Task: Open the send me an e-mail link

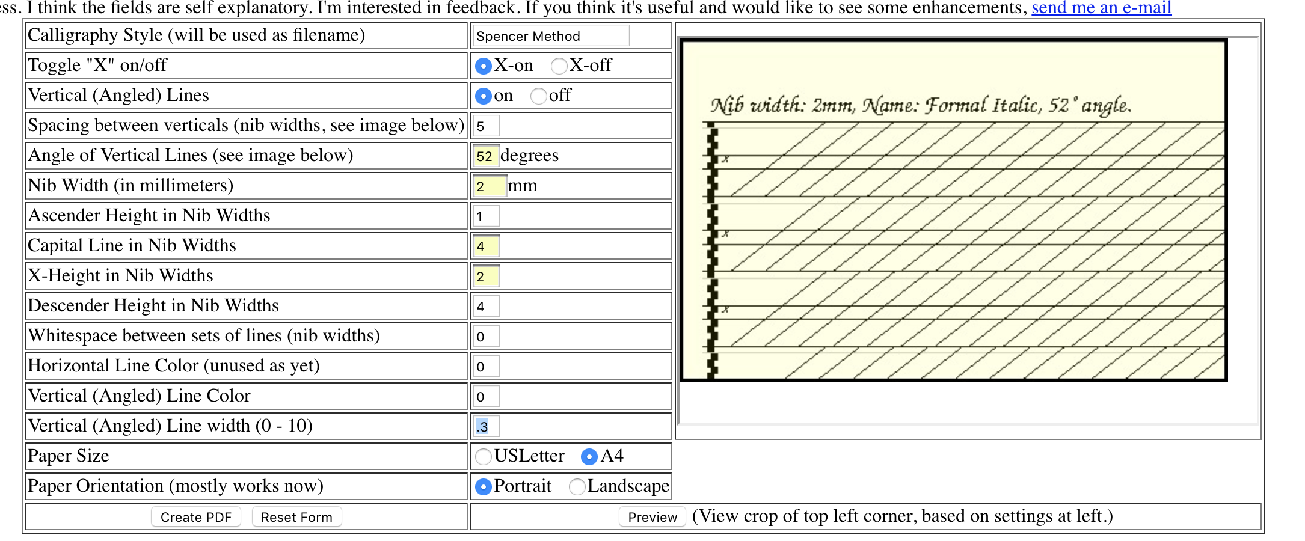Action: coord(1101,8)
